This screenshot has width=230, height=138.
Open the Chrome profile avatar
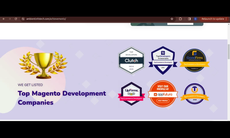(x=195, y=19)
